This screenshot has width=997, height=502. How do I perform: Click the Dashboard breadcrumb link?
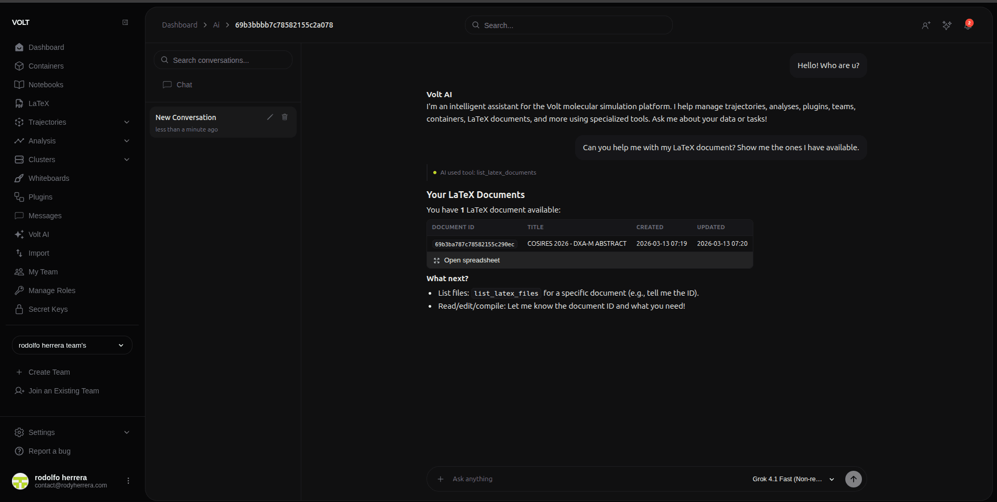179,25
